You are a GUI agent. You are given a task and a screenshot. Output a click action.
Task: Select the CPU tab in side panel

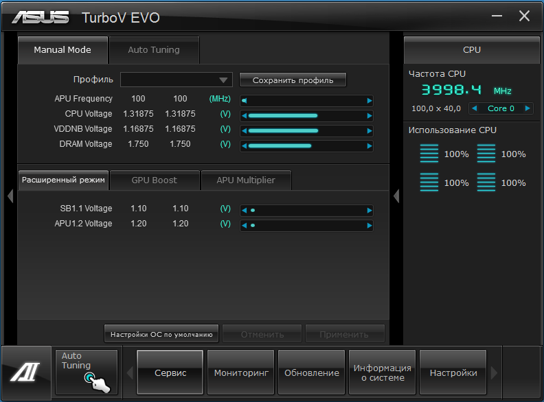coord(472,50)
